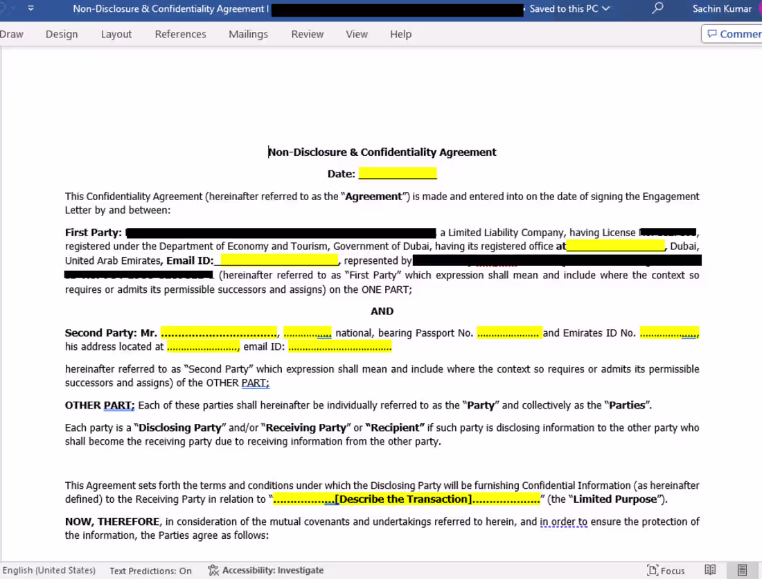Click the English (United States) language selector

pos(49,570)
